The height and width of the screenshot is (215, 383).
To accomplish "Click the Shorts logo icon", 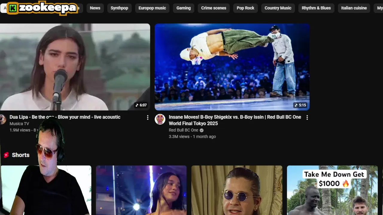I will point(6,155).
